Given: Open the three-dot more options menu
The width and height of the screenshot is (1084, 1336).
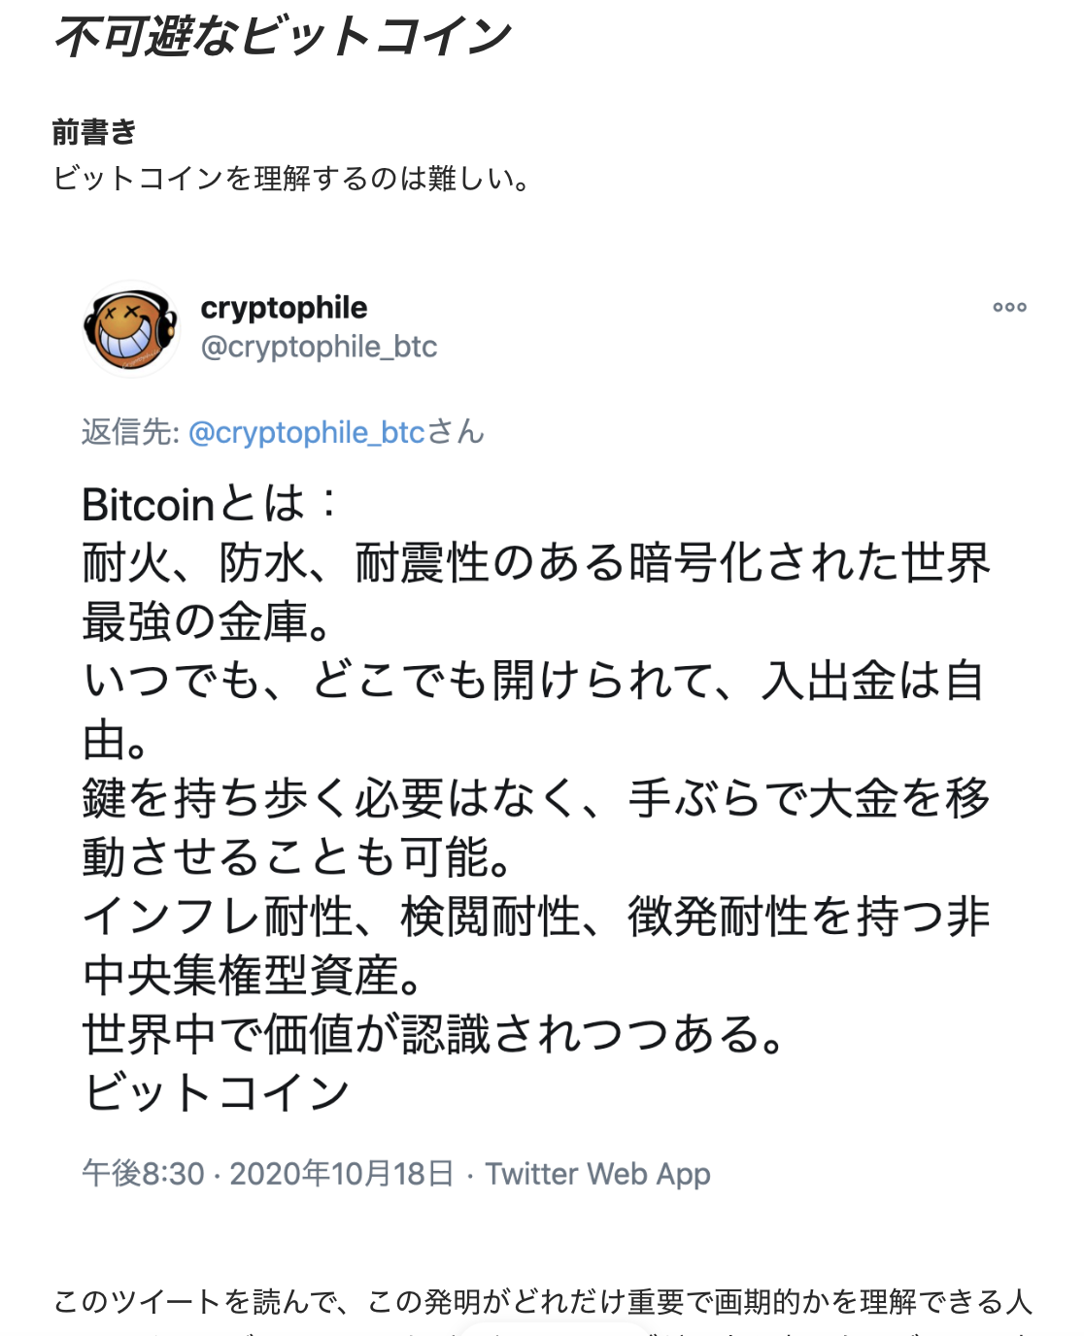Looking at the screenshot, I should (1009, 308).
